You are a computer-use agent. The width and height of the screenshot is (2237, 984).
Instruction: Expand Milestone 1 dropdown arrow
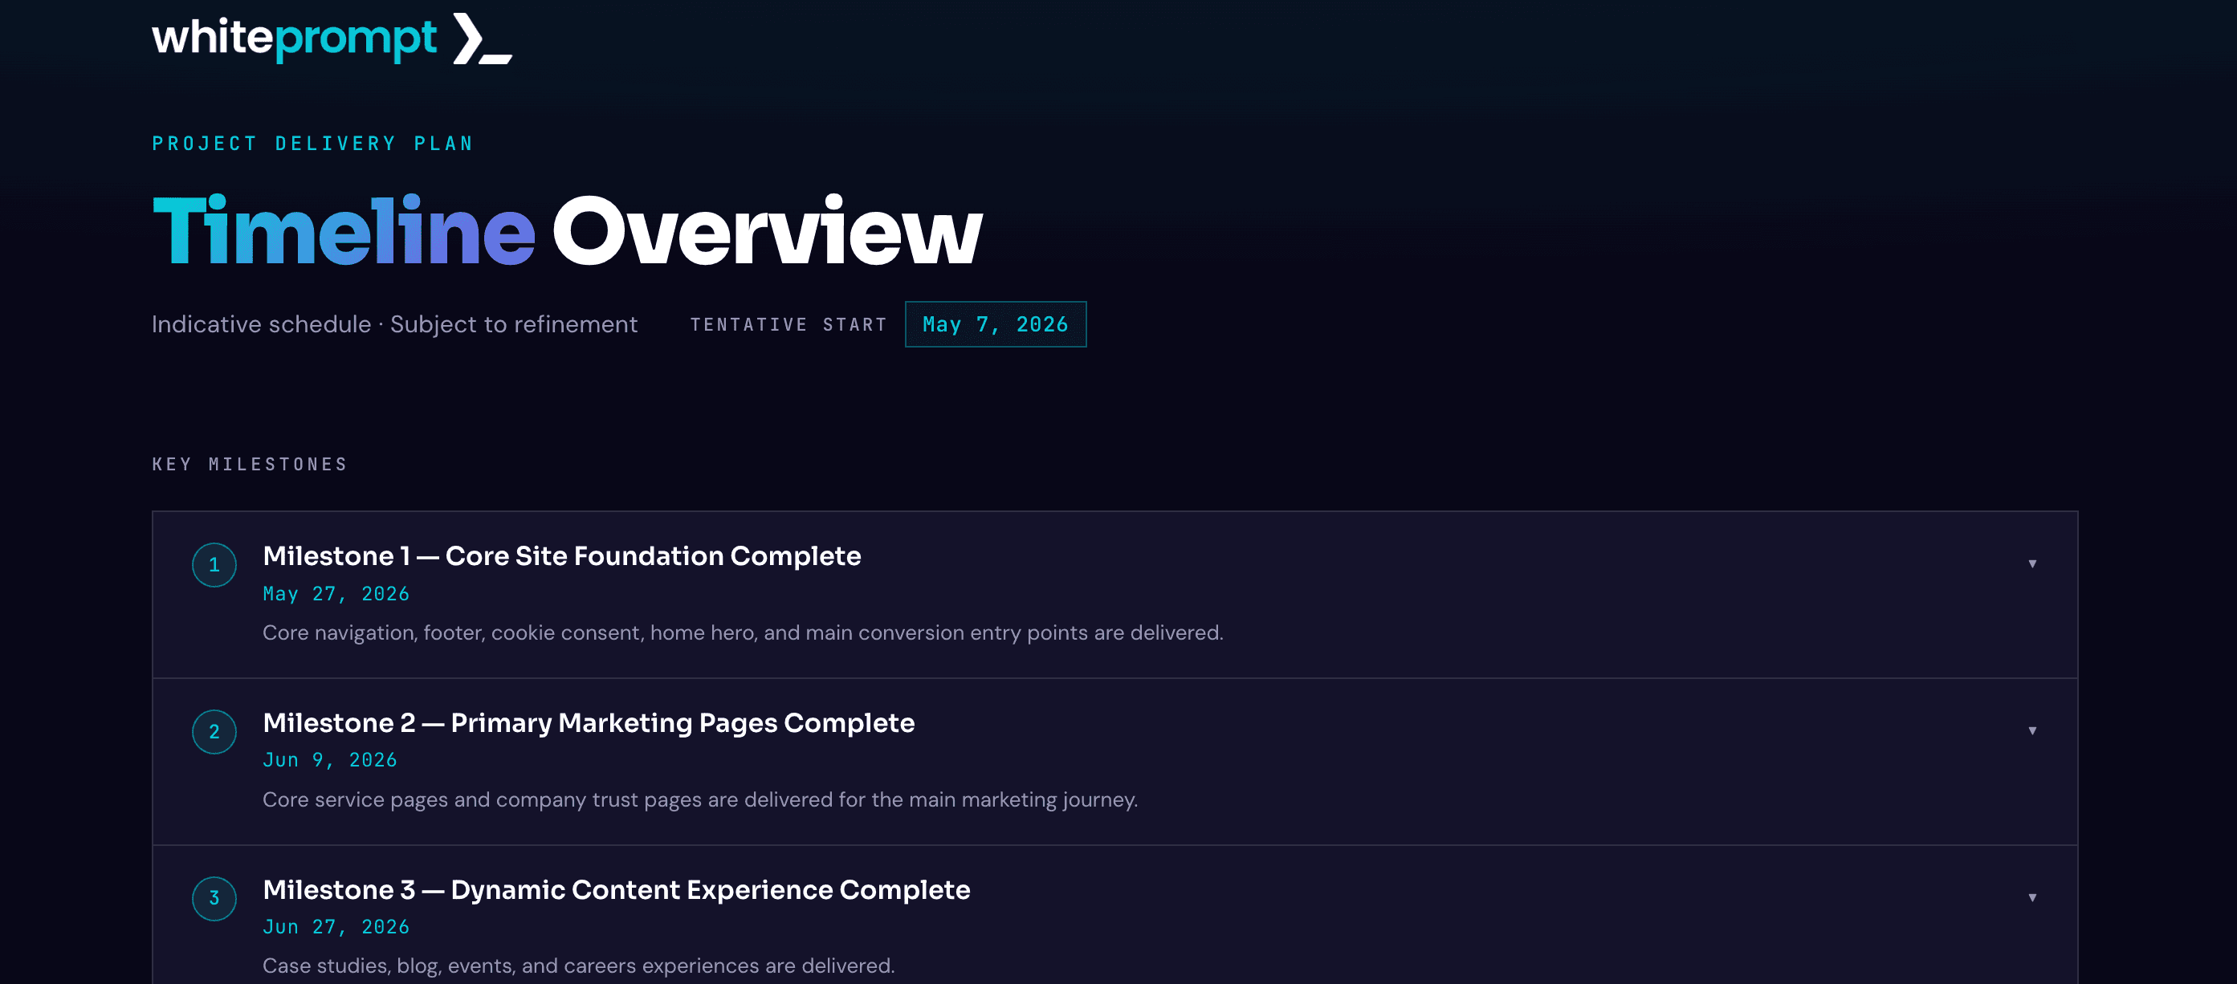2032,564
